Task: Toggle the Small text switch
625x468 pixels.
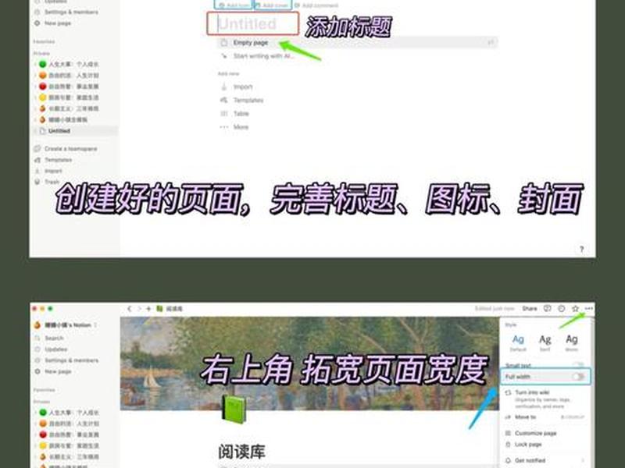Action: click(577, 365)
